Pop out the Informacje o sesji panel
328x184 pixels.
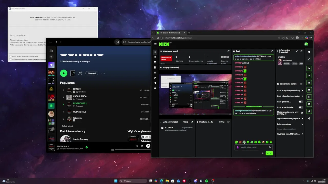pyautogui.click(x=229, y=51)
